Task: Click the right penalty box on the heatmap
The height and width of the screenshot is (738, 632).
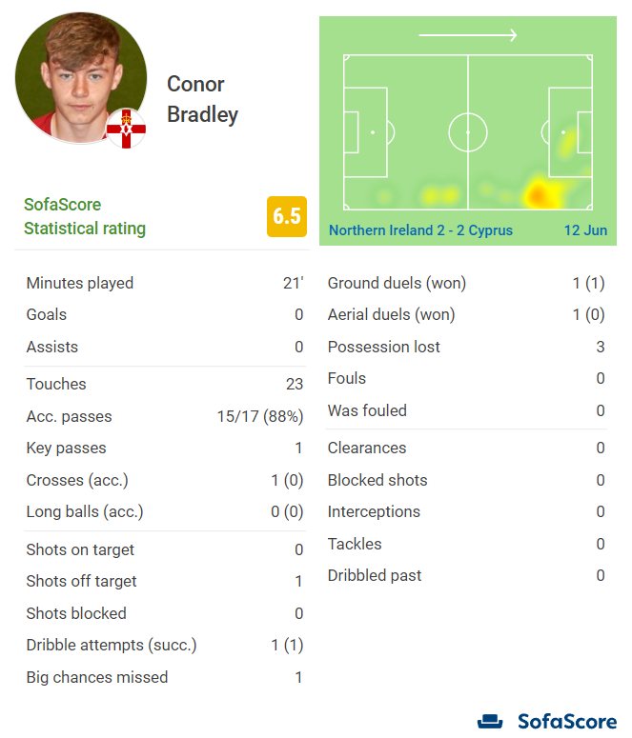Action: coord(571,132)
